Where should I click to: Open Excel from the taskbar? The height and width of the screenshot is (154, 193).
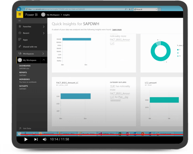coord(120,134)
